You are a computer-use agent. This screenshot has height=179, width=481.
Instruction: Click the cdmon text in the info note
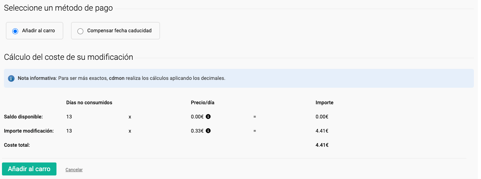116,78
